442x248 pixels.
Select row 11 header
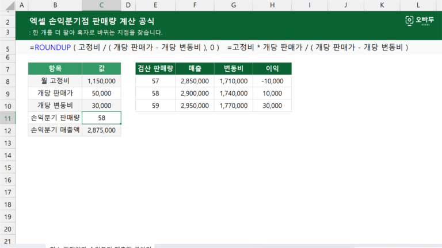click(7, 118)
